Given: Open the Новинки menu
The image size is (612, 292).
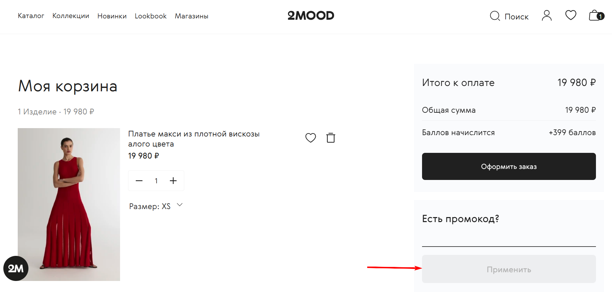Looking at the screenshot, I should click(112, 16).
